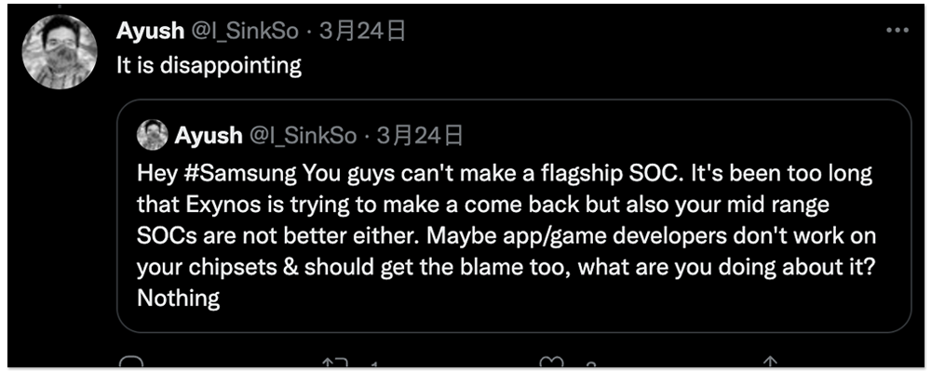This screenshot has width=931, height=372.
Task: Retweet using the retweet arrows icon
Action: click(335, 363)
